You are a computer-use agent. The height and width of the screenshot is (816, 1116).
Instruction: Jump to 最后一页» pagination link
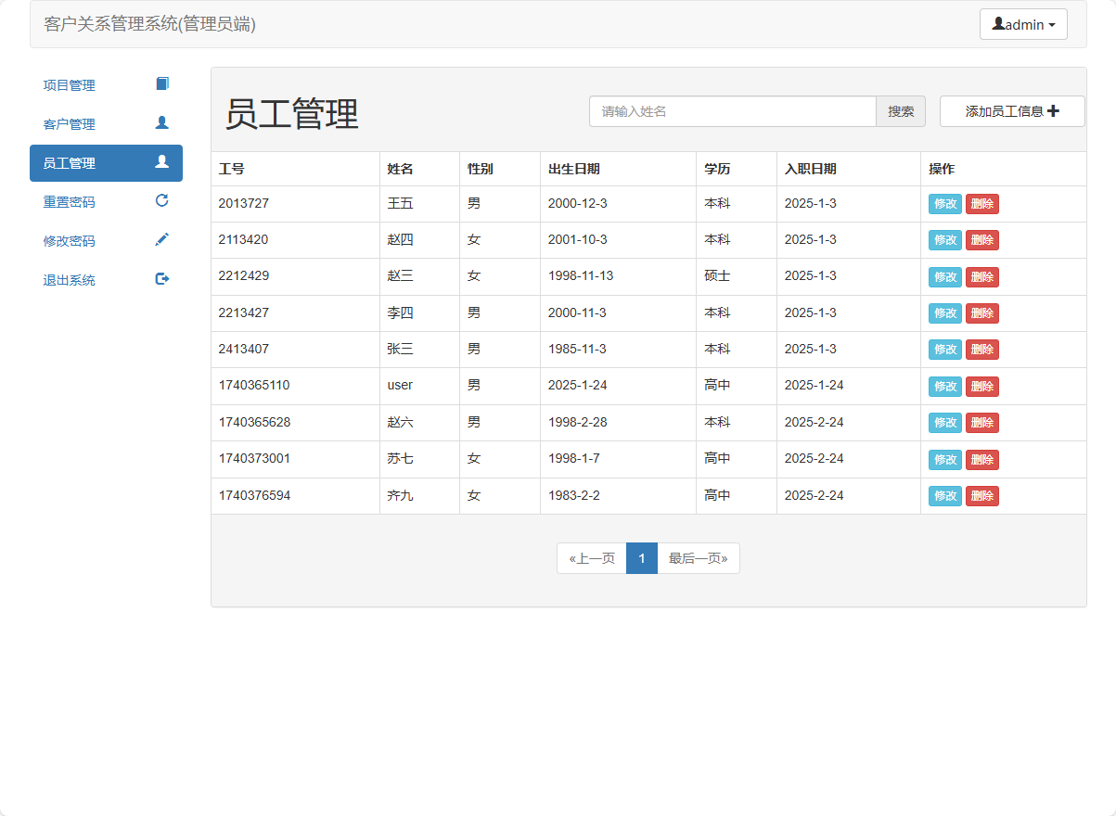[698, 558]
